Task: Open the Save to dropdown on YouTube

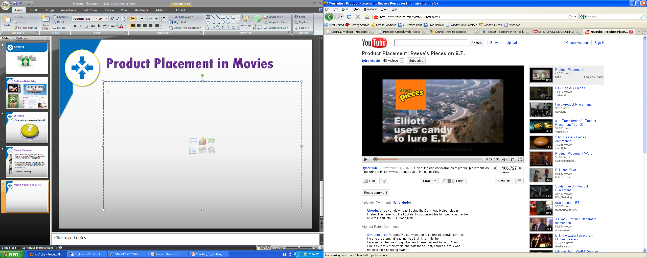Action: coord(430,181)
